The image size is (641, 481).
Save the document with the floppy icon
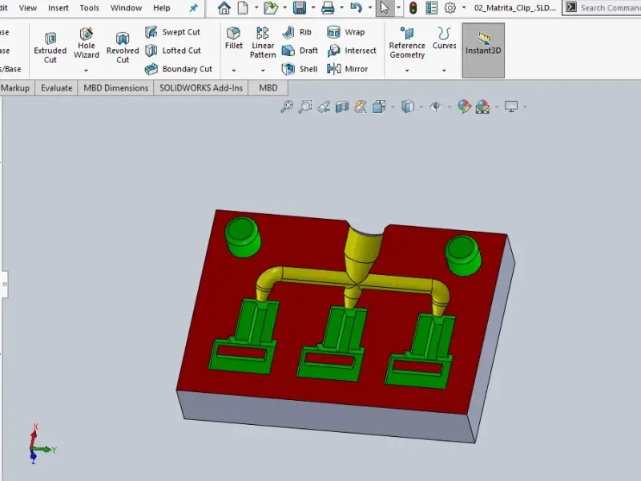[x=300, y=8]
